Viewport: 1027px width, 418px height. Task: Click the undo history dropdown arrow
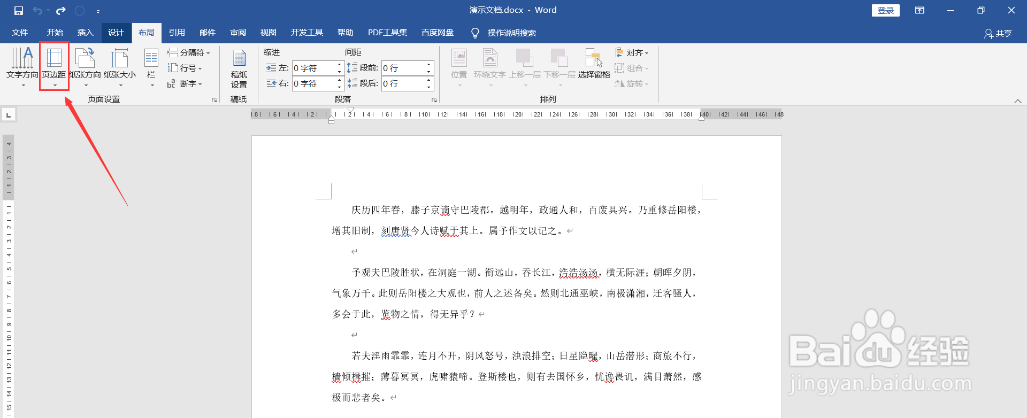coord(48,11)
